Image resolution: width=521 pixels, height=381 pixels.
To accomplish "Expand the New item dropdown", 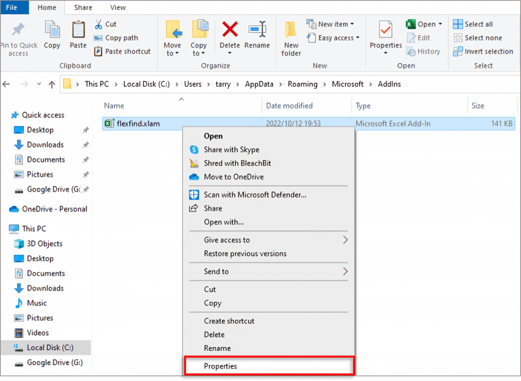I will pyautogui.click(x=352, y=24).
